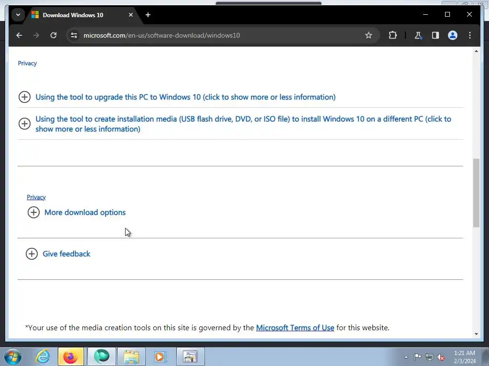Close the Download Windows 10 tab
Screen dimensions: 489x366
coord(131,15)
